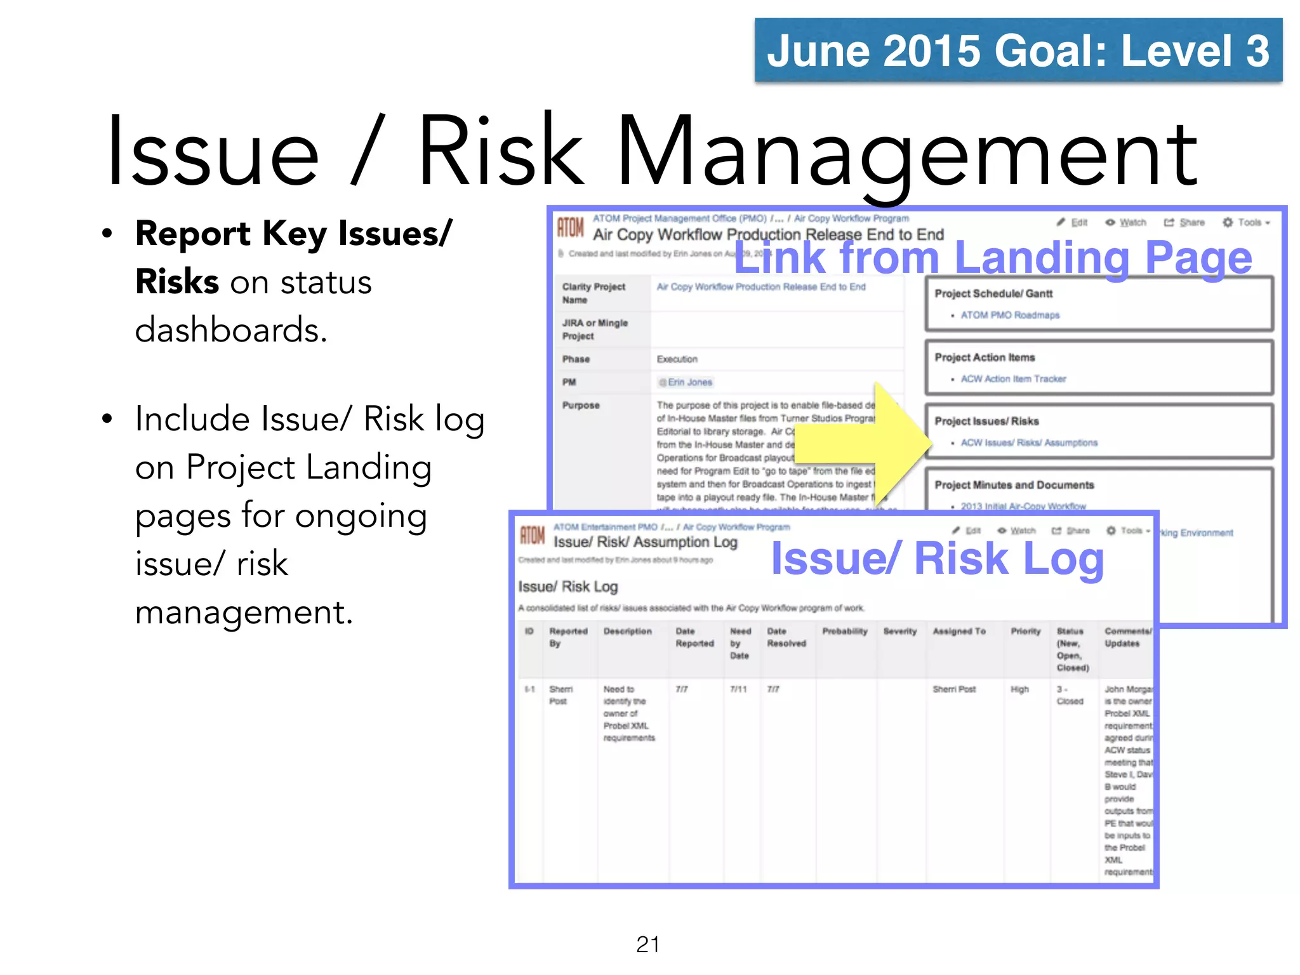Click the Phase value Execution
The width and height of the screenshot is (1300, 975).
pyautogui.click(x=677, y=359)
